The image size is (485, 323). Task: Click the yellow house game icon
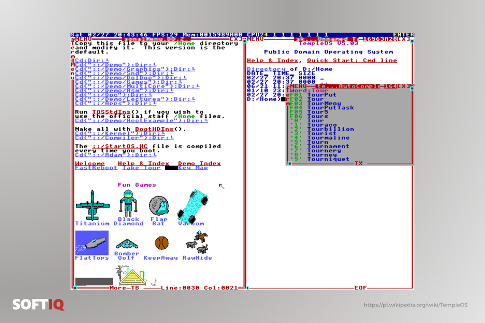point(132,277)
